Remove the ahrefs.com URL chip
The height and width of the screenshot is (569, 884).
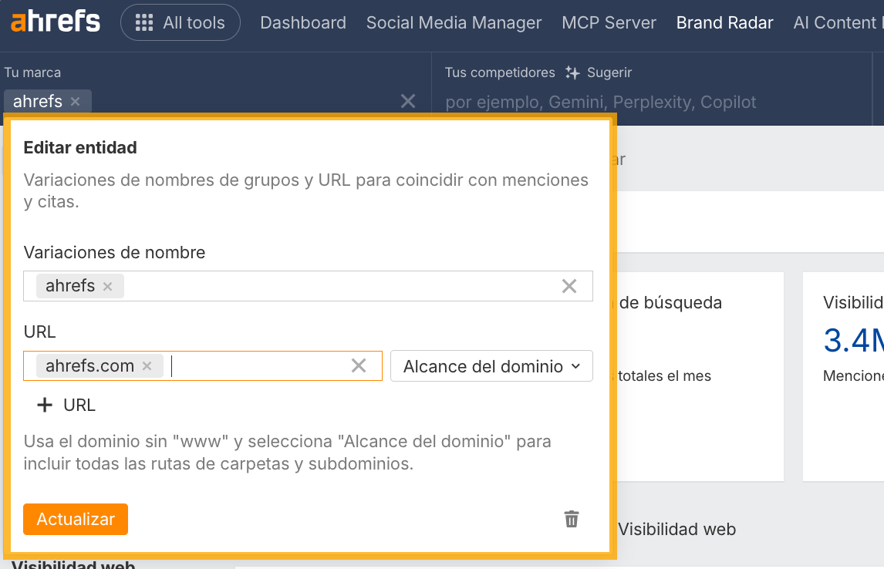[147, 365]
